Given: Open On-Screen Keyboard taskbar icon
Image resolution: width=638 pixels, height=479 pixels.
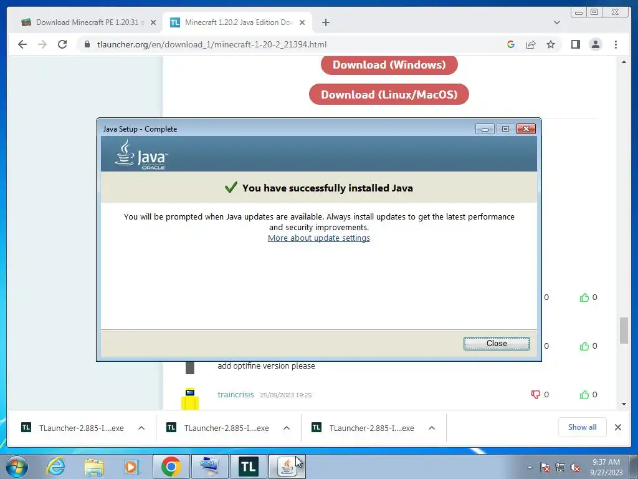Looking at the screenshot, I should pos(209,467).
